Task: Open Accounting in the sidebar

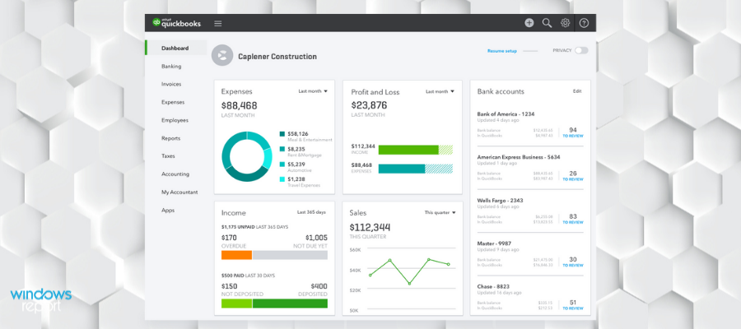Action: point(175,174)
